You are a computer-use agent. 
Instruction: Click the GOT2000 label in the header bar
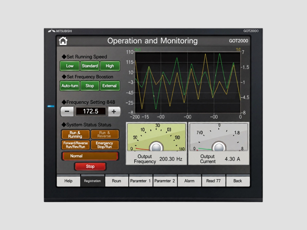tap(238, 41)
